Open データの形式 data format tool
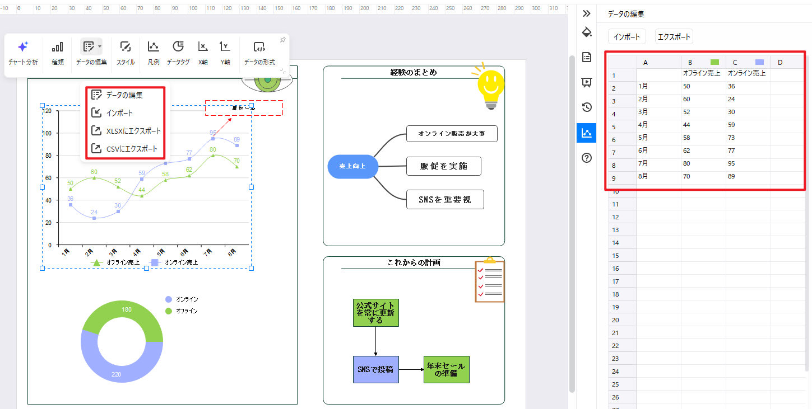This screenshot has height=409, width=812. coord(259,54)
